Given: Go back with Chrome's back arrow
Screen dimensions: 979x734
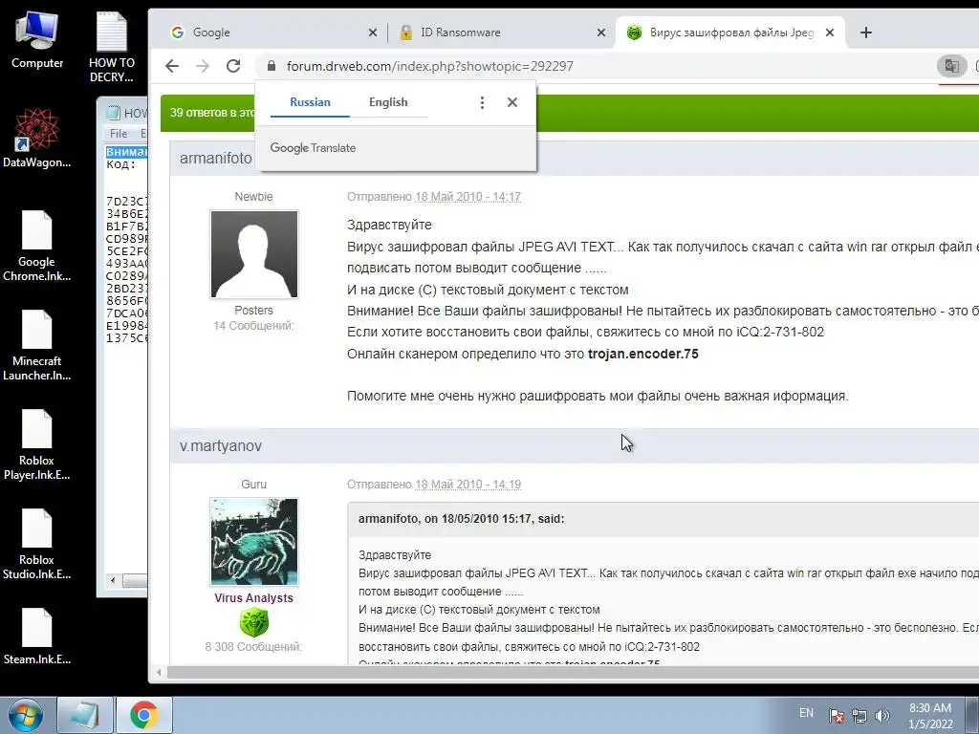Looking at the screenshot, I should click(x=172, y=66).
